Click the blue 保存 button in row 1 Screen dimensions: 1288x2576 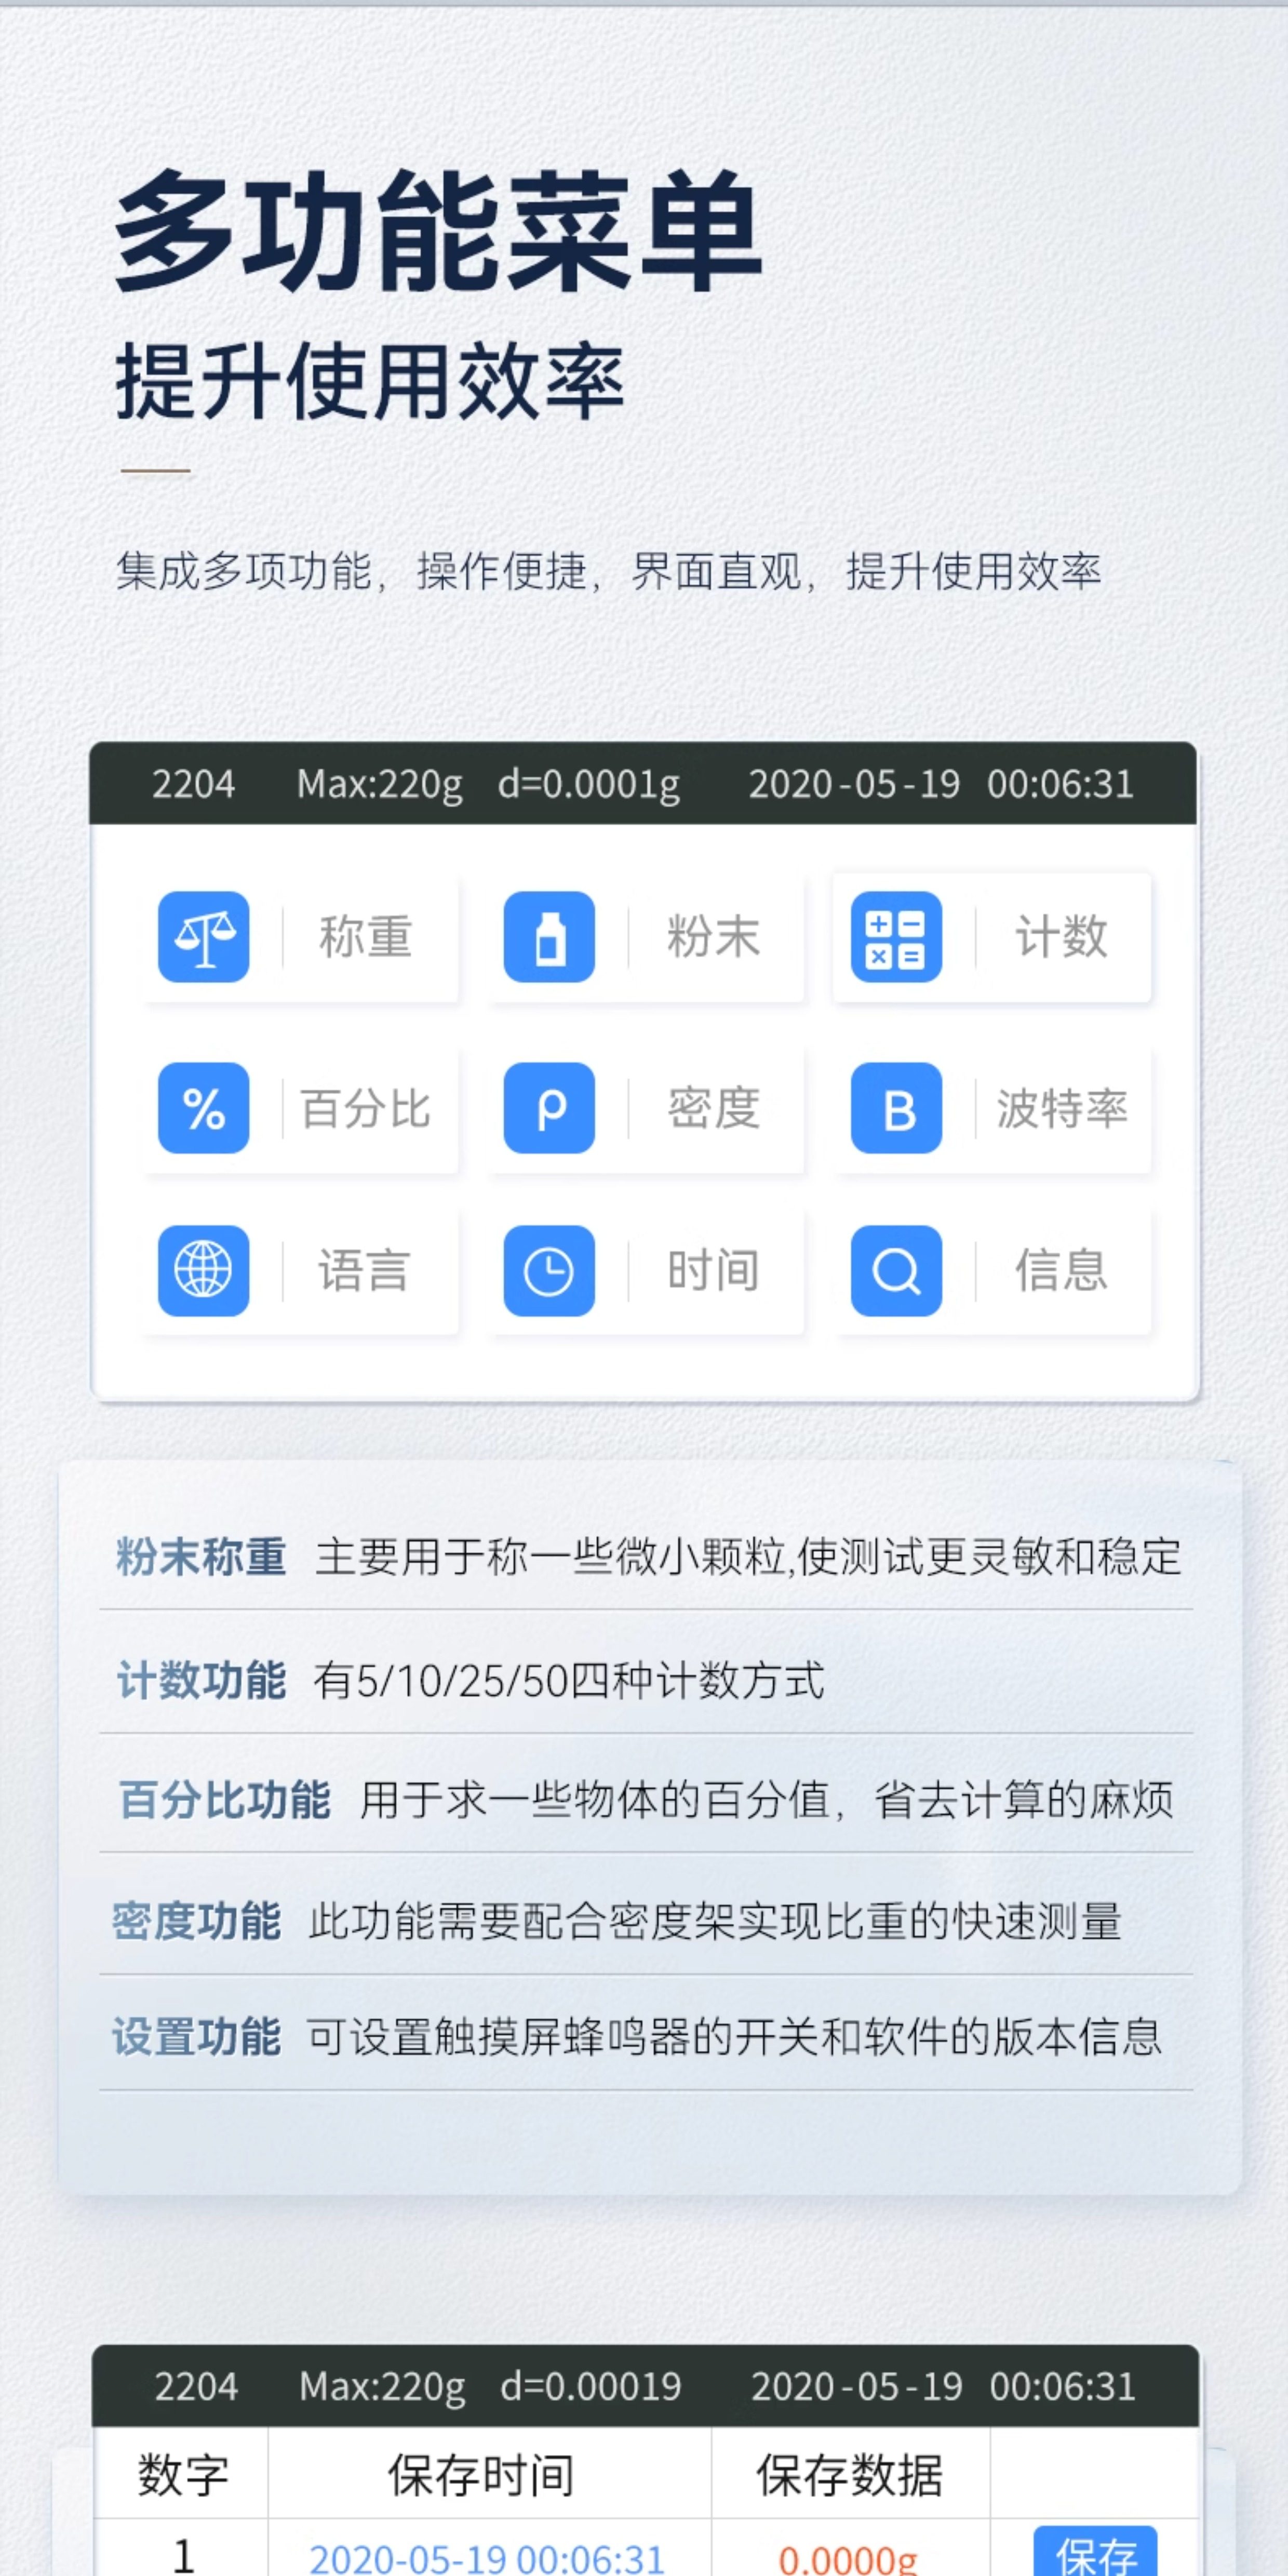pyautogui.click(x=1095, y=2553)
